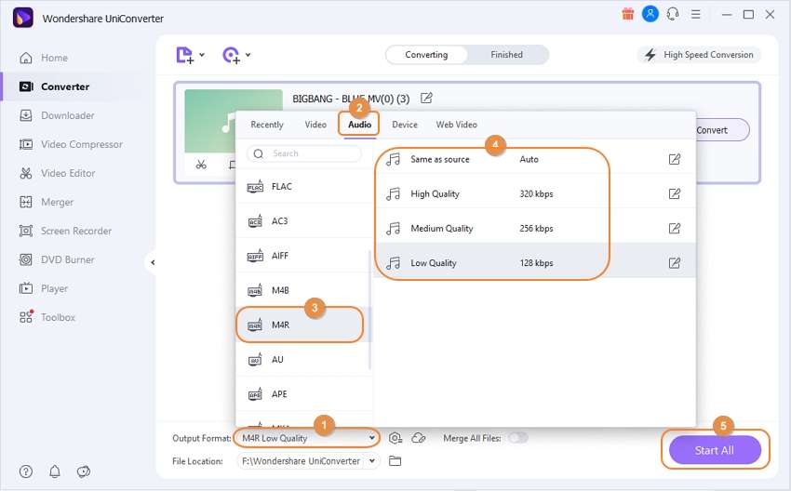This screenshot has height=491, width=791.
Task: Toggle High Speed Conversion
Action: coord(699,55)
